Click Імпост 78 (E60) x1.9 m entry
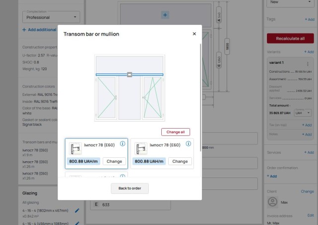Image resolution: width=318 pixels, height=225 pixels. (x=35, y=152)
